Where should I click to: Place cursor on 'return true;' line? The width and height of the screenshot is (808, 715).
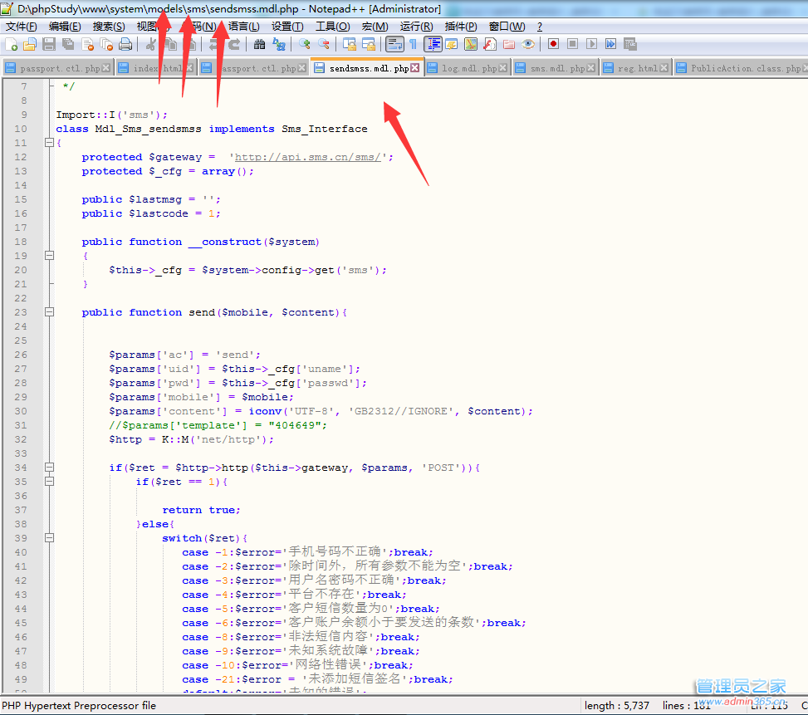pyautogui.click(x=202, y=510)
